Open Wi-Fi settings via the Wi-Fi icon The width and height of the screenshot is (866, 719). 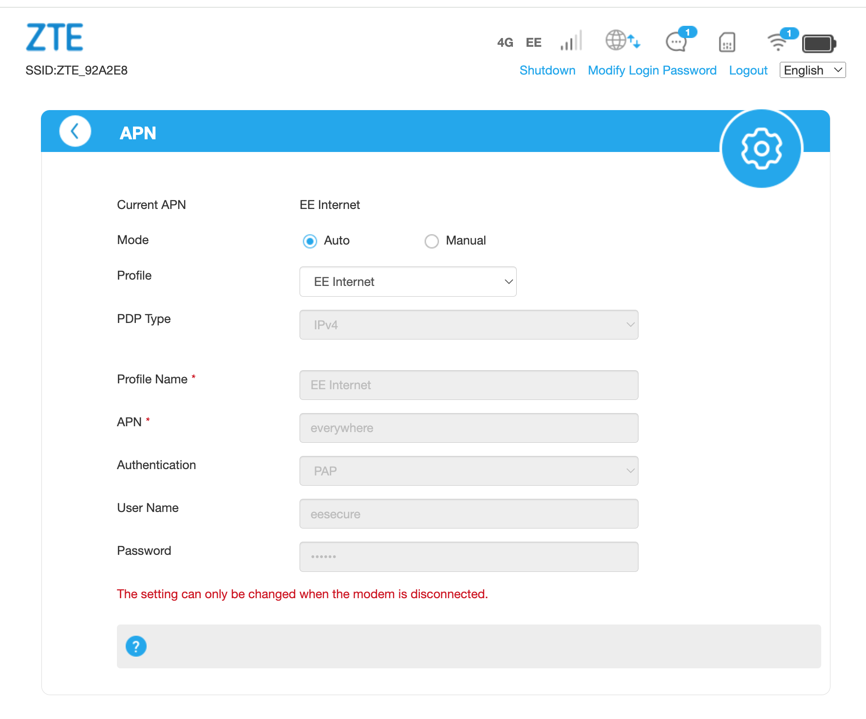click(778, 43)
